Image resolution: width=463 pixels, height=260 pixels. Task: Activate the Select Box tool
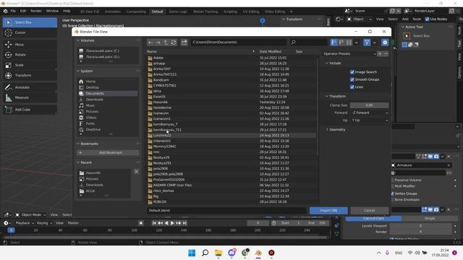pos(30,22)
